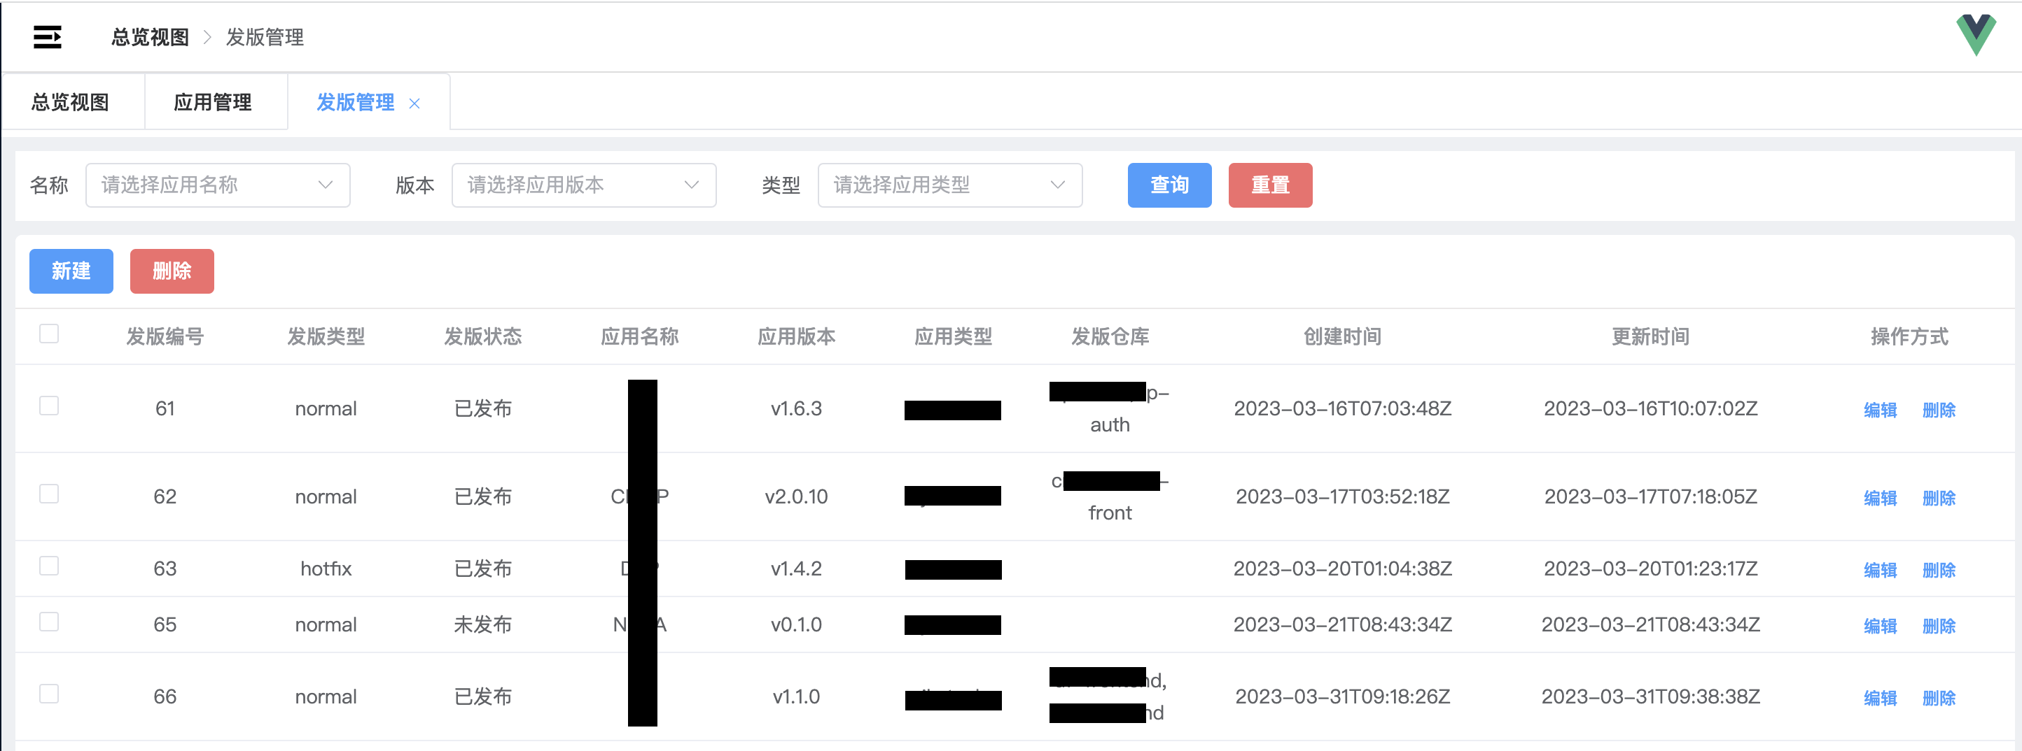Close the 发版管理 tab

point(414,103)
